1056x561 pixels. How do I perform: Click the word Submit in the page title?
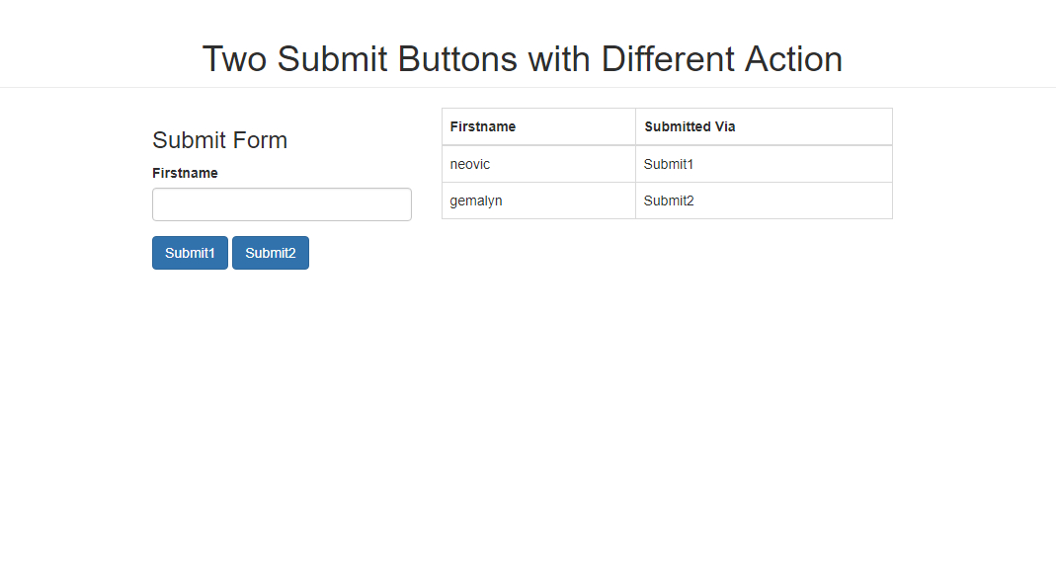(333, 59)
